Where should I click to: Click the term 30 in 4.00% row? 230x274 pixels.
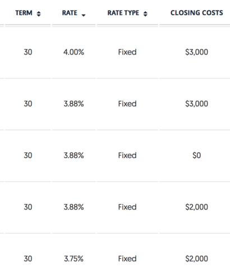coord(28,52)
